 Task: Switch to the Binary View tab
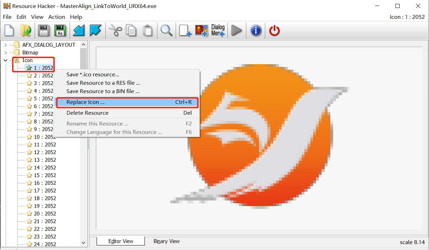(x=167, y=241)
